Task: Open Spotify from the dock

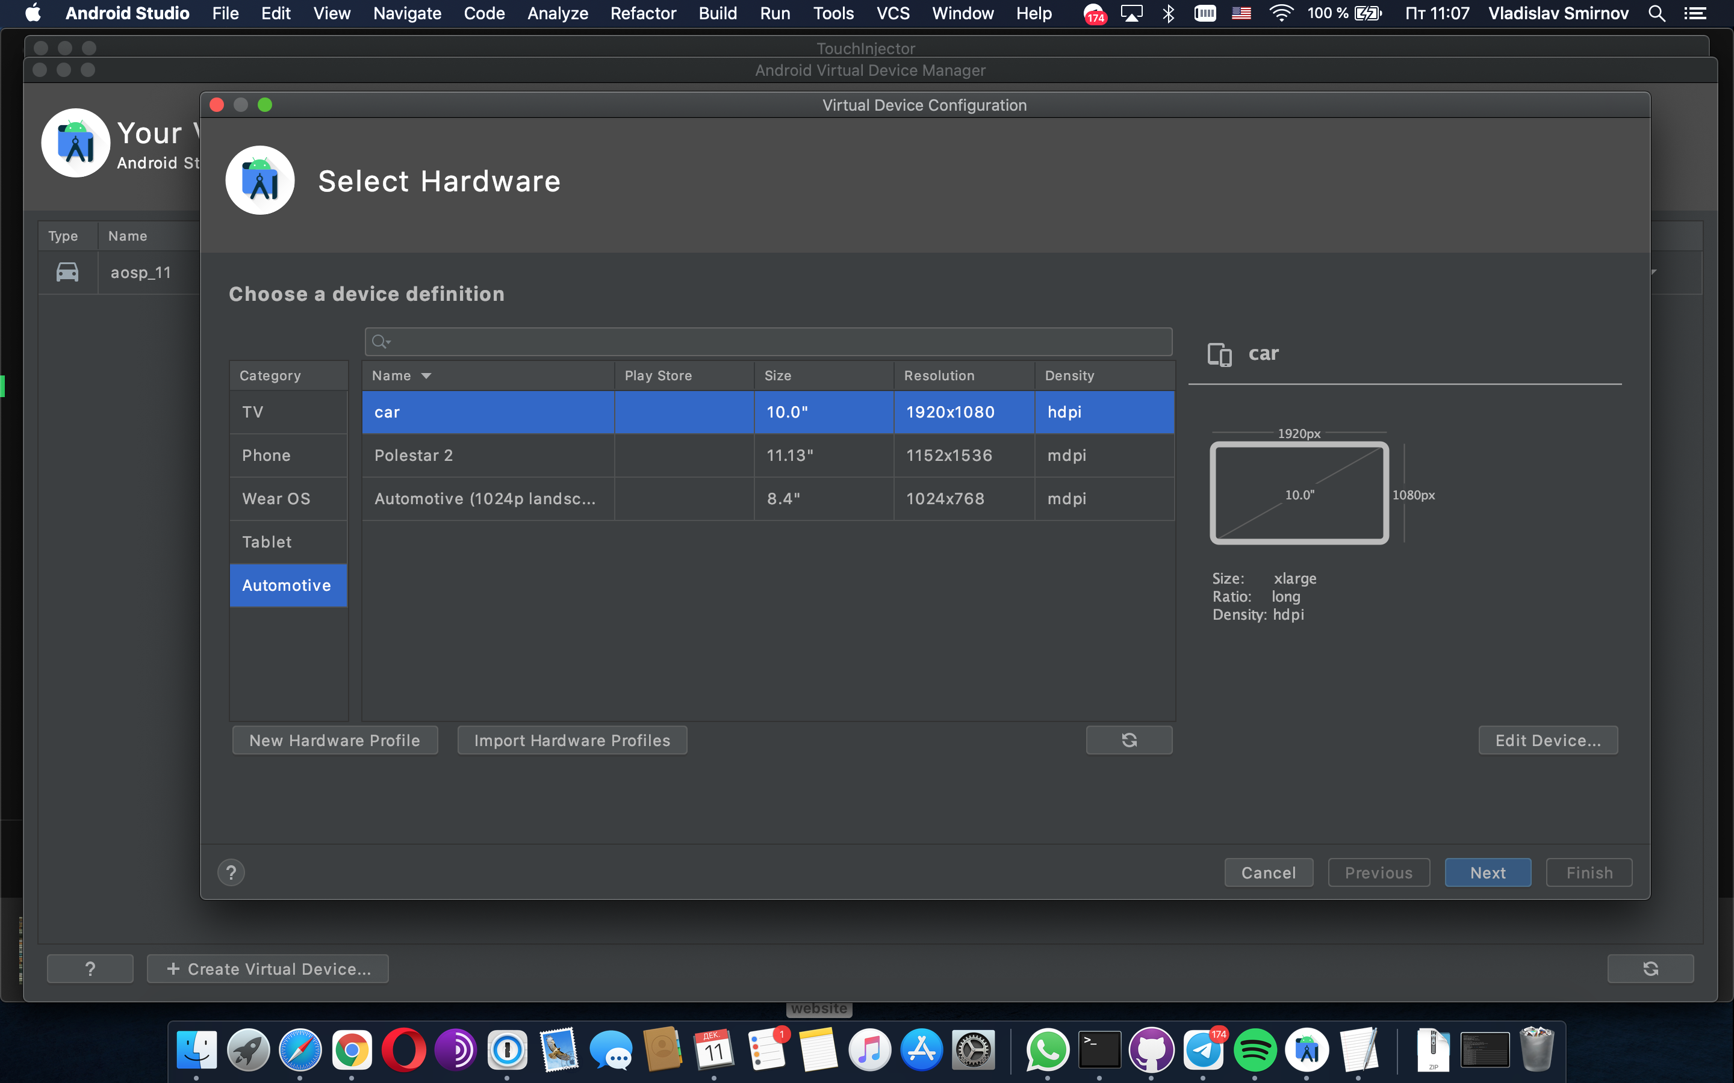Action: tap(1255, 1050)
